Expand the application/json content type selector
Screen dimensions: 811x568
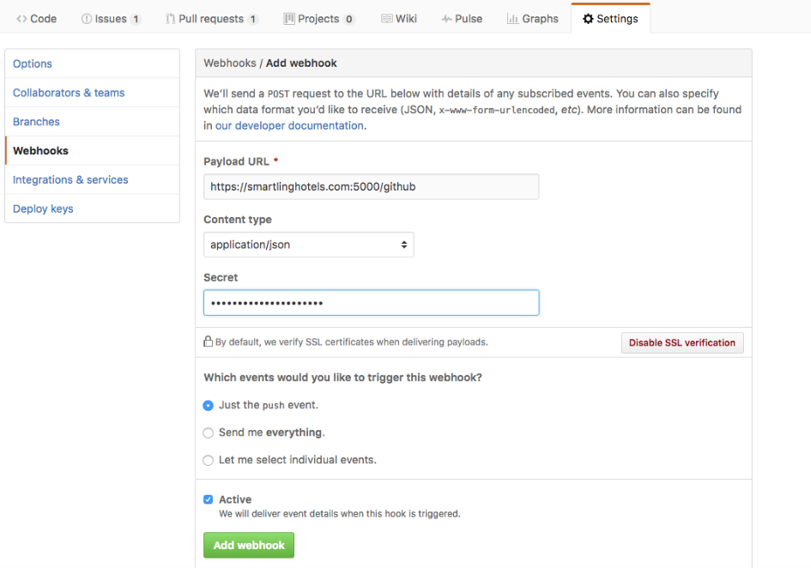(x=403, y=245)
